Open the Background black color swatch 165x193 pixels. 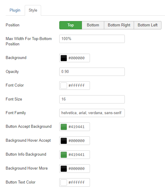(64, 58)
